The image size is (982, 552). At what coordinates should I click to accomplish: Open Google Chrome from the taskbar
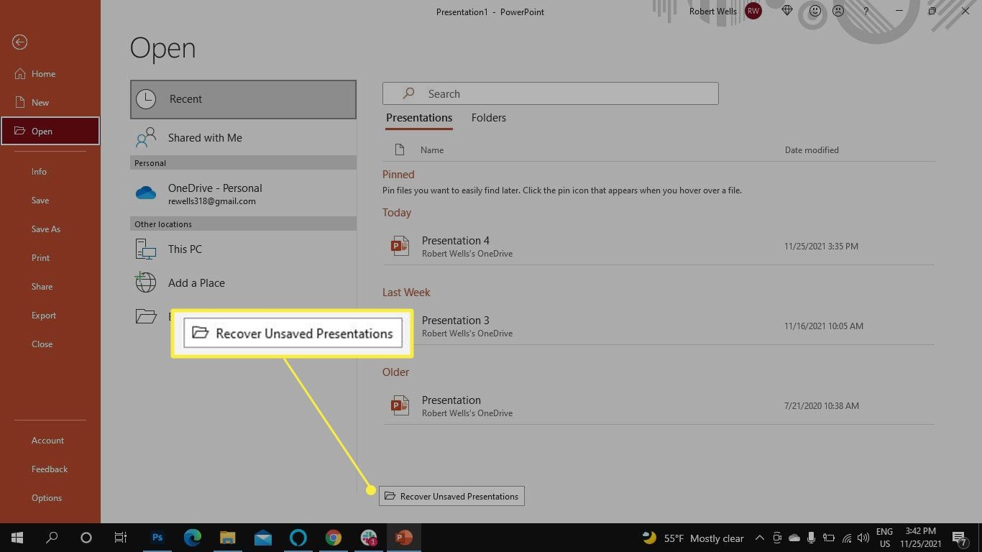point(334,537)
